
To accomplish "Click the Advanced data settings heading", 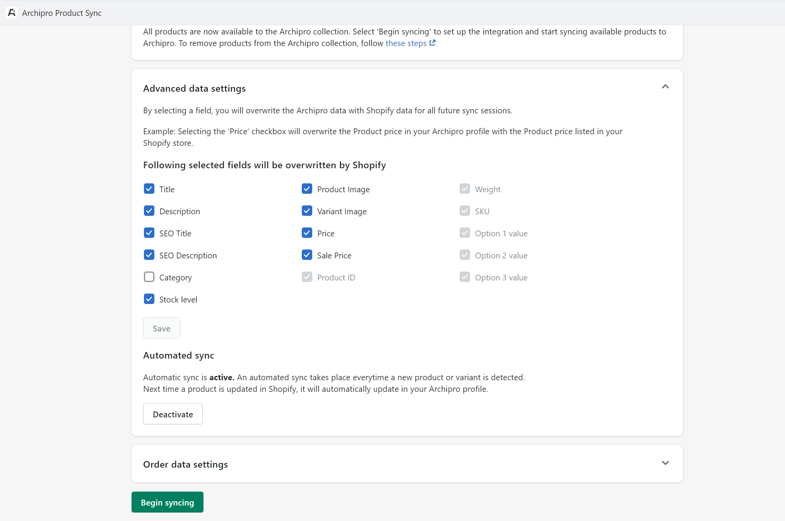I will tap(194, 89).
